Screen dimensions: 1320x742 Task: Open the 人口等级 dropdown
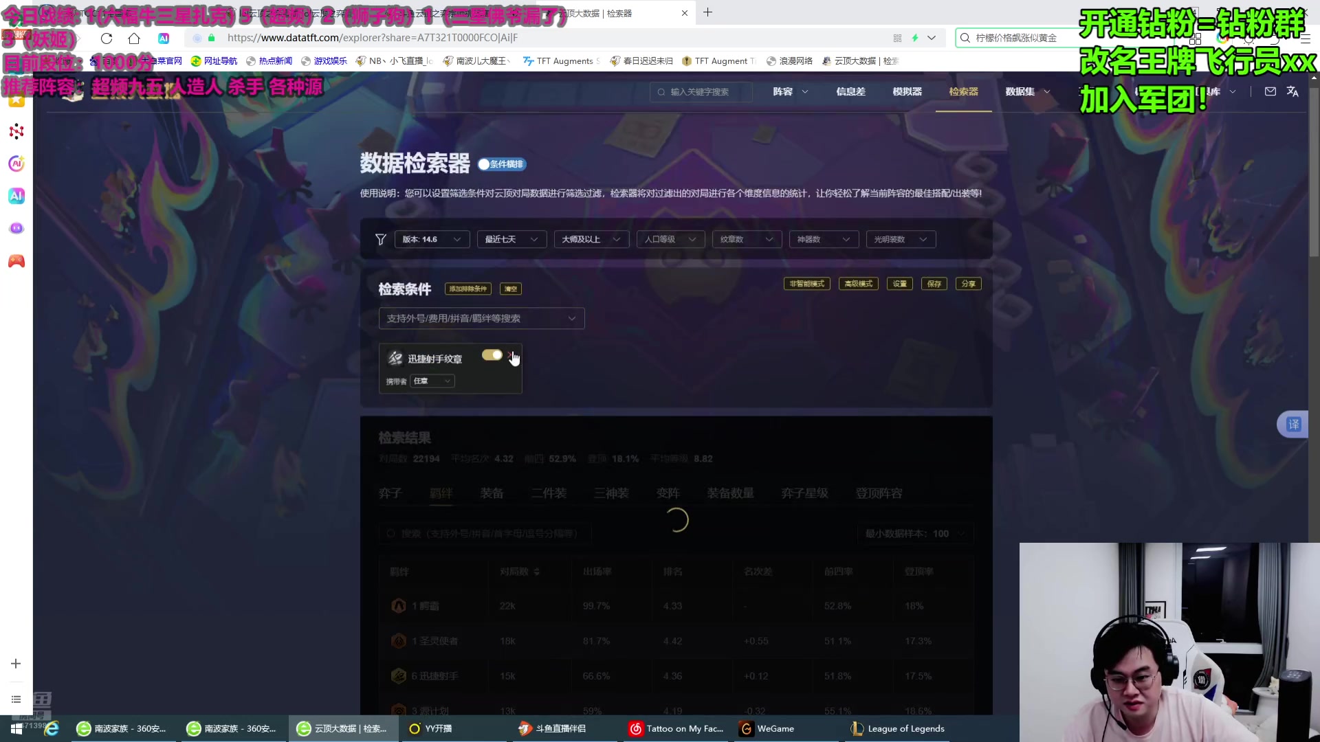pyautogui.click(x=670, y=239)
